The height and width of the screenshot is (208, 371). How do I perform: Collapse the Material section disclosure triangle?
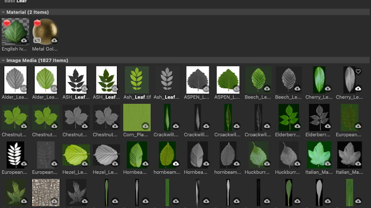point(4,12)
